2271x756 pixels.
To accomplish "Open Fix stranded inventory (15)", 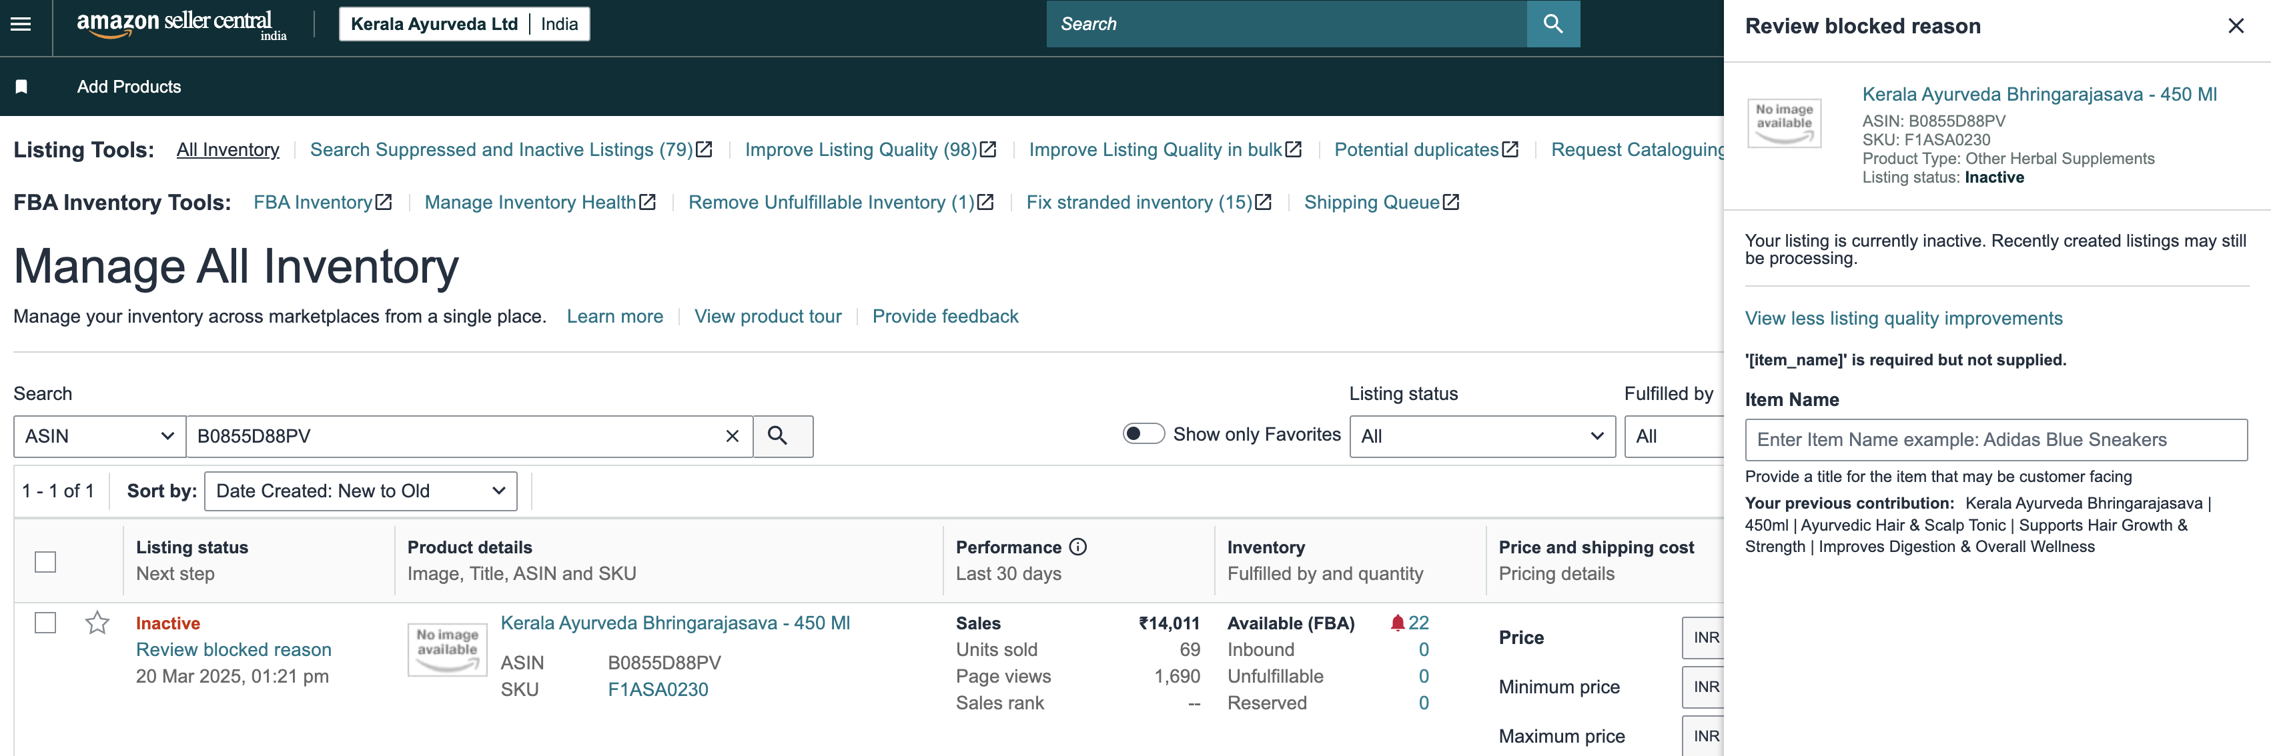I will click(1148, 203).
